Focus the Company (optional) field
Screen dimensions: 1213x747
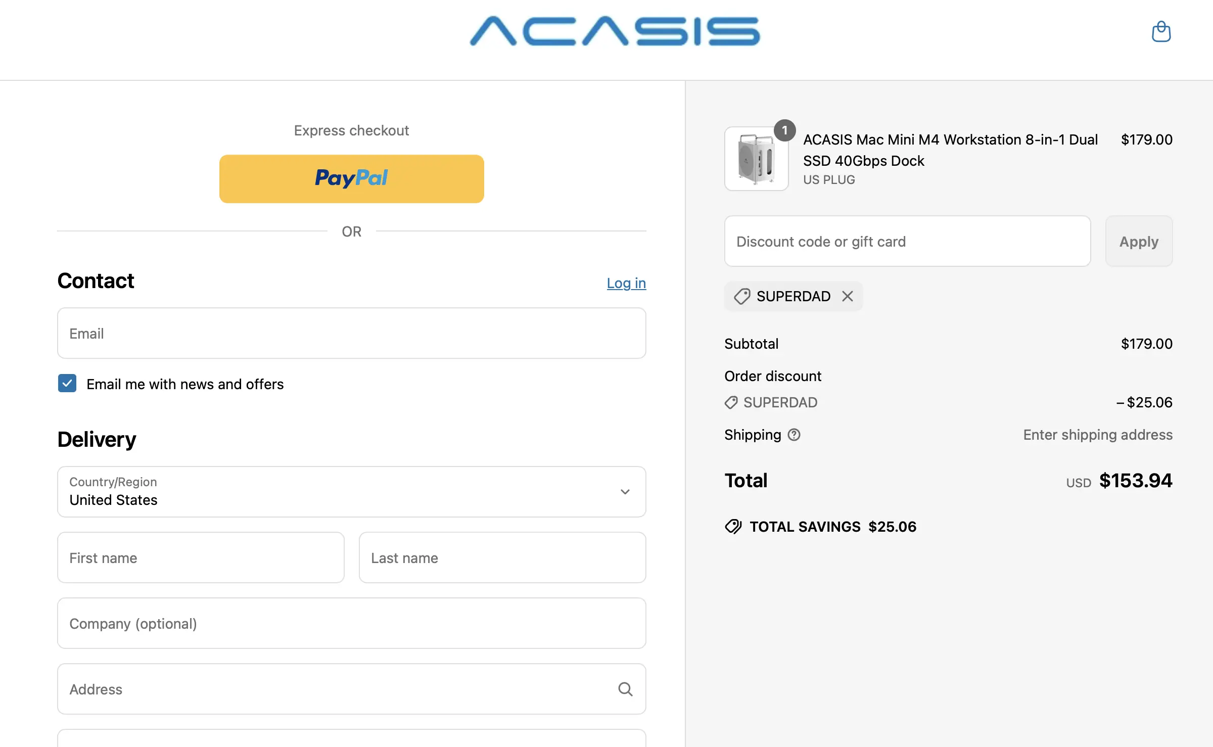[352, 623]
